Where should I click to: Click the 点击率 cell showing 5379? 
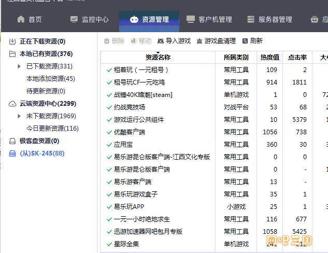[x=300, y=120]
